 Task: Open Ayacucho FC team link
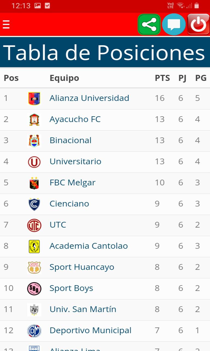click(x=75, y=119)
